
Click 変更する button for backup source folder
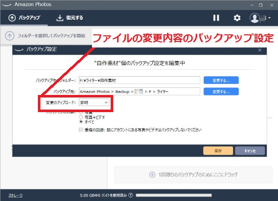click(x=221, y=80)
